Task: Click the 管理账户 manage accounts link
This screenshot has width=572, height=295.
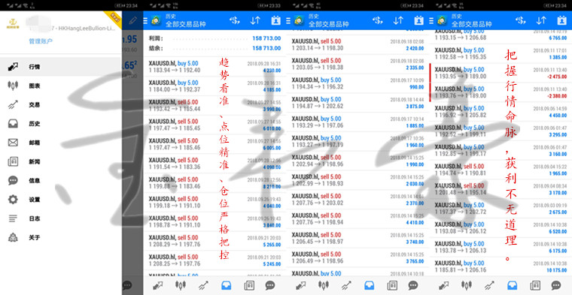Action: pyautogui.click(x=41, y=41)
